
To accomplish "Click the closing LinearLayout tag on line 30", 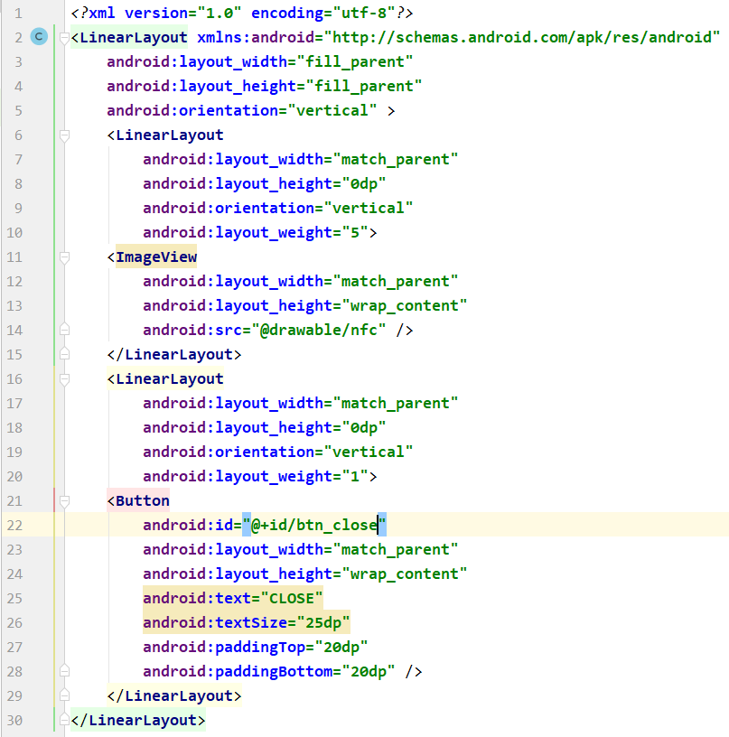I will pos(138,720).
